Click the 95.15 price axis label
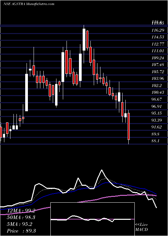This screenshot has width=168, height=236. point(157,113)
